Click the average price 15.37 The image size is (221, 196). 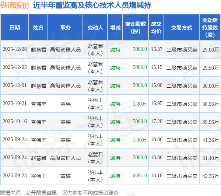click(x=157, y=49)
